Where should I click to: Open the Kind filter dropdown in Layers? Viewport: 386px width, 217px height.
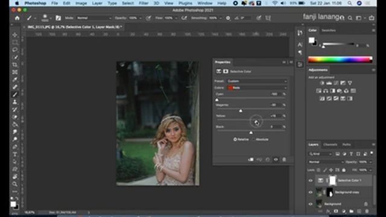point(320,154)
